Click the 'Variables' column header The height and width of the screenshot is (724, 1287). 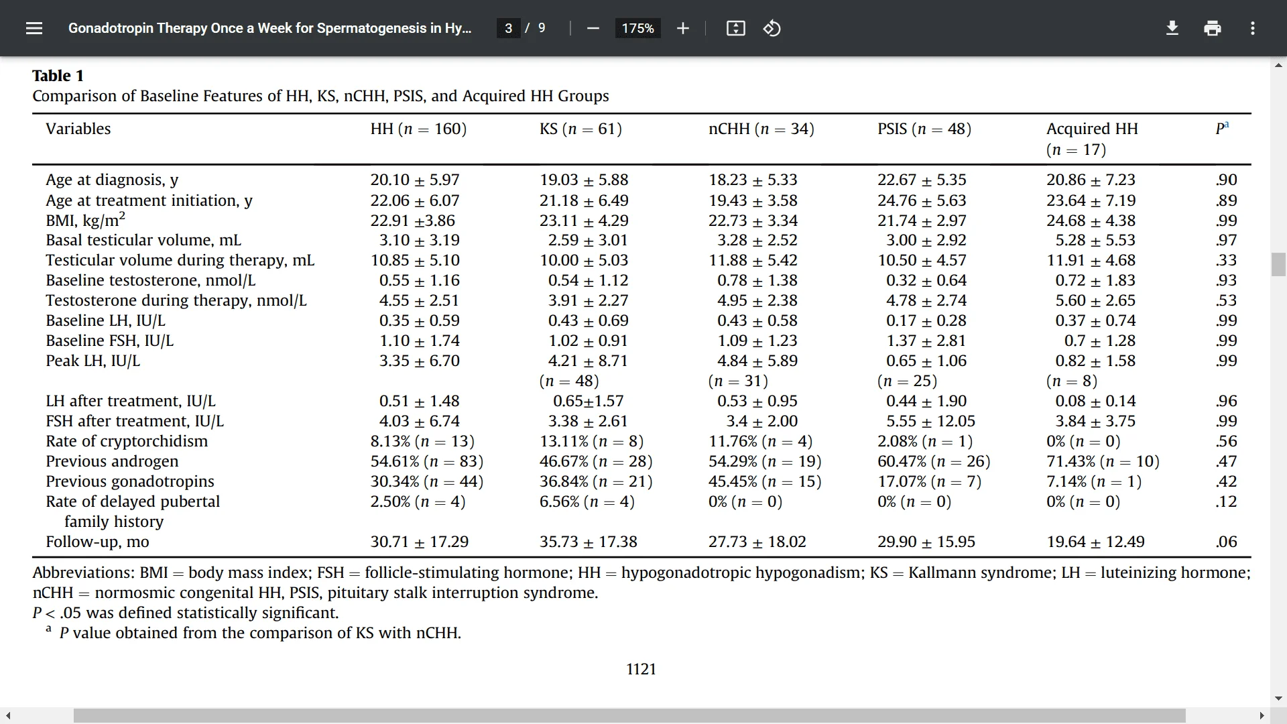point(78,129)
